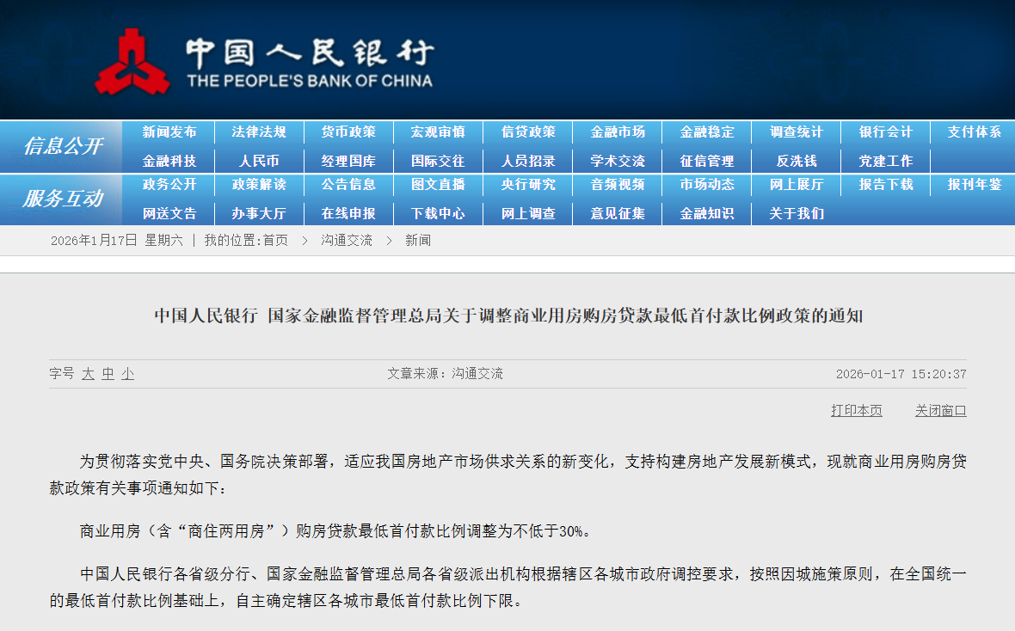Open the 新闻发布 menu item
The image size is (1015, 631).
pyautogui.click(x=169, y=132)
